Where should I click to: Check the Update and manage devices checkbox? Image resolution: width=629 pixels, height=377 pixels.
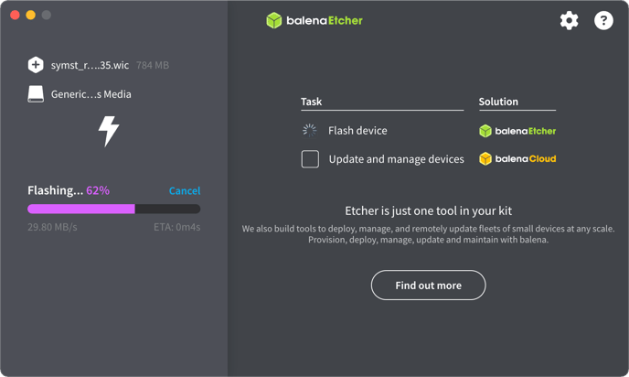pos(310,159)
